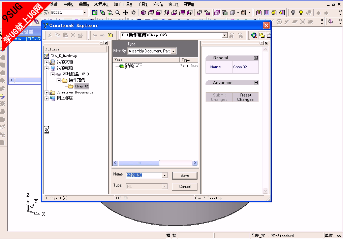The height and width of the screenshot is (239, 343).
Task: Select the purple isometric view cube
Action: 143,13
